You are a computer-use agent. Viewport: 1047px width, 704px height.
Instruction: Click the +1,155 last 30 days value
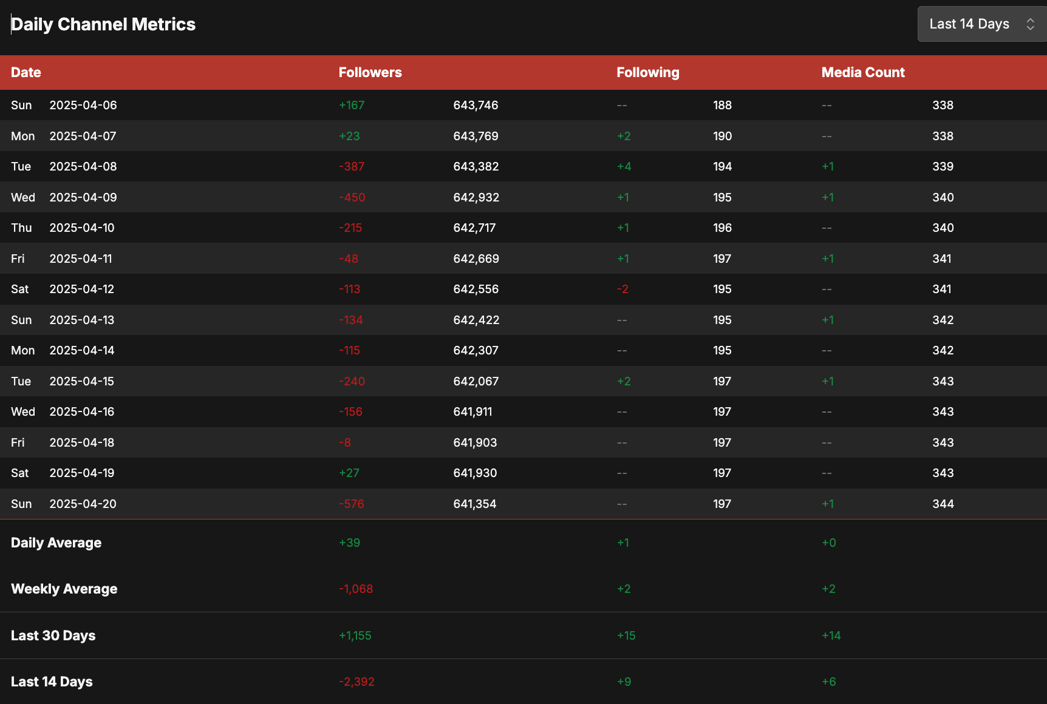pos(355,635)
